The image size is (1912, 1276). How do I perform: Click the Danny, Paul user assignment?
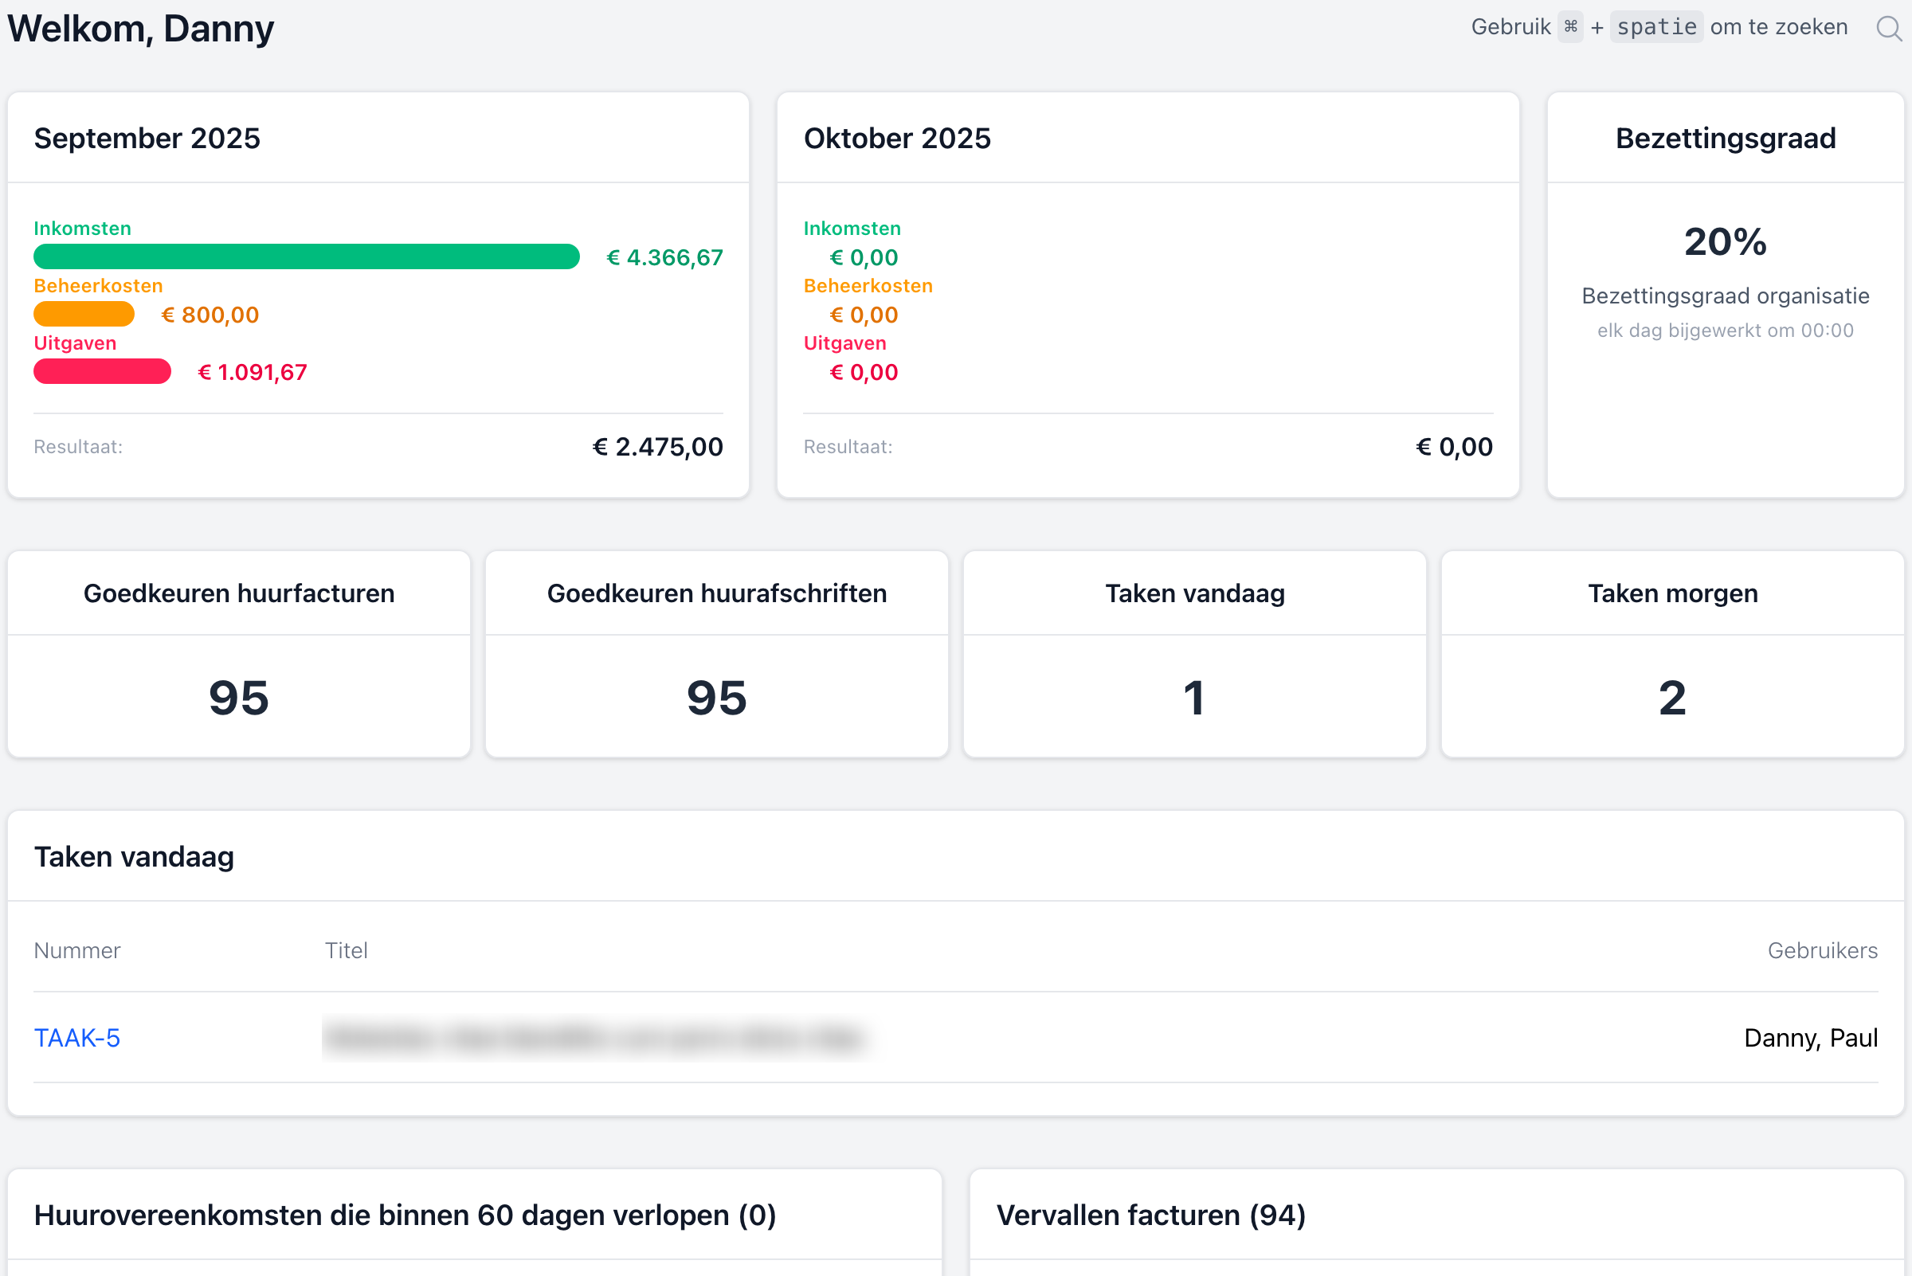[x=1808, y=1038]
